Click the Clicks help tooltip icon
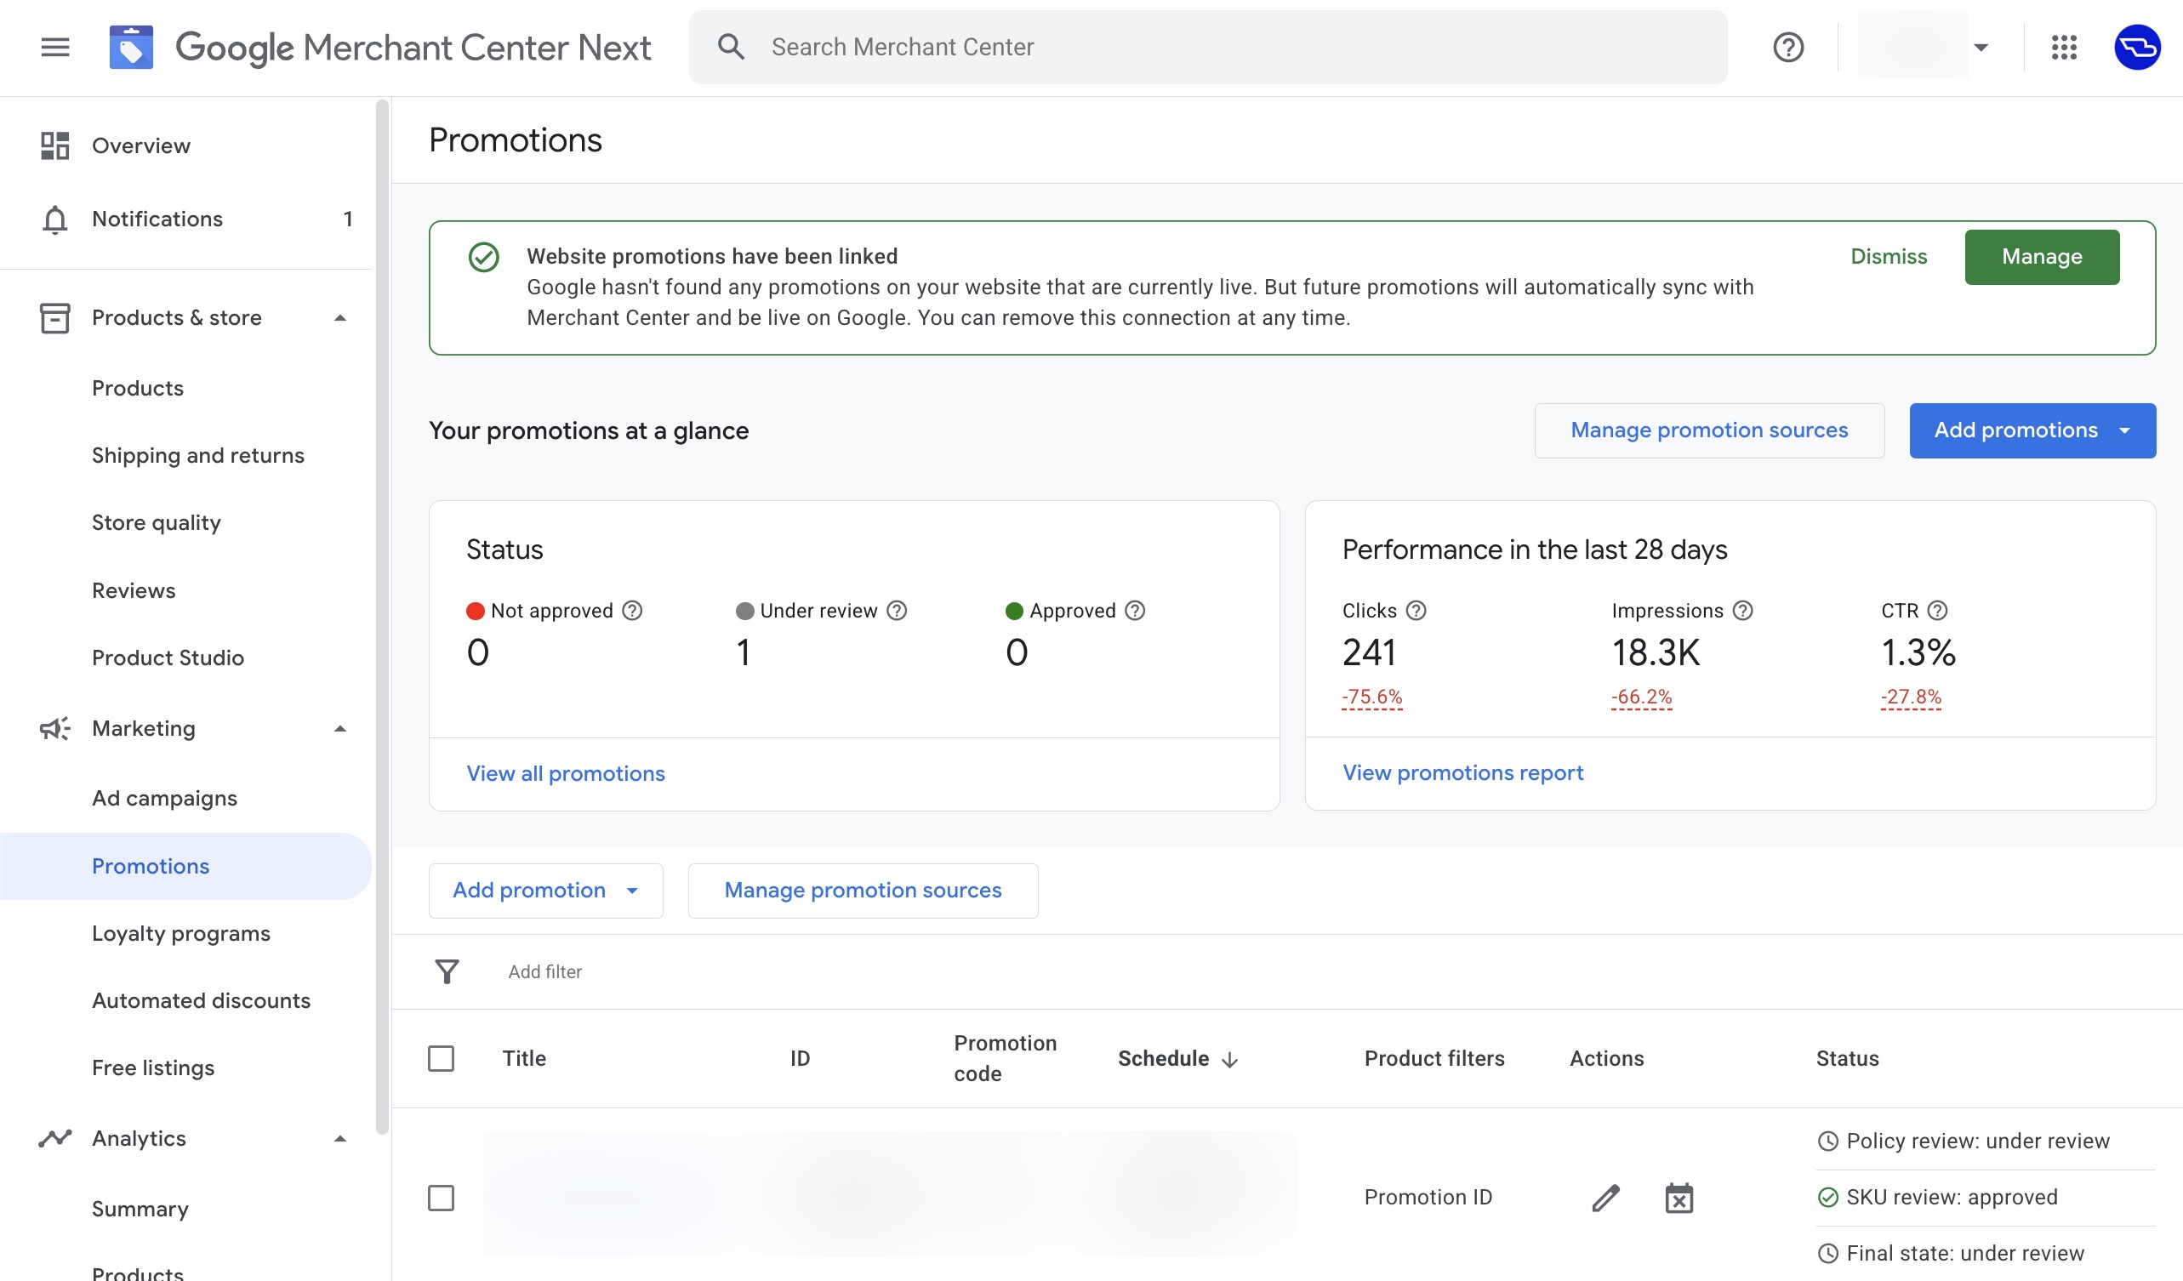This screenshot has width=2183, height=1281. click(1418, 611)
